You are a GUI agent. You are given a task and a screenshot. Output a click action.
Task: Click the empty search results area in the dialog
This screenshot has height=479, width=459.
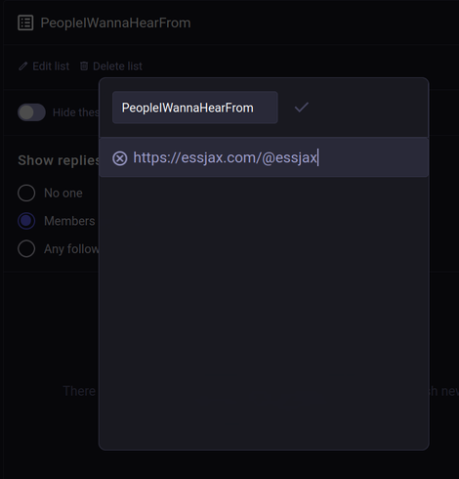pos(264,313)
